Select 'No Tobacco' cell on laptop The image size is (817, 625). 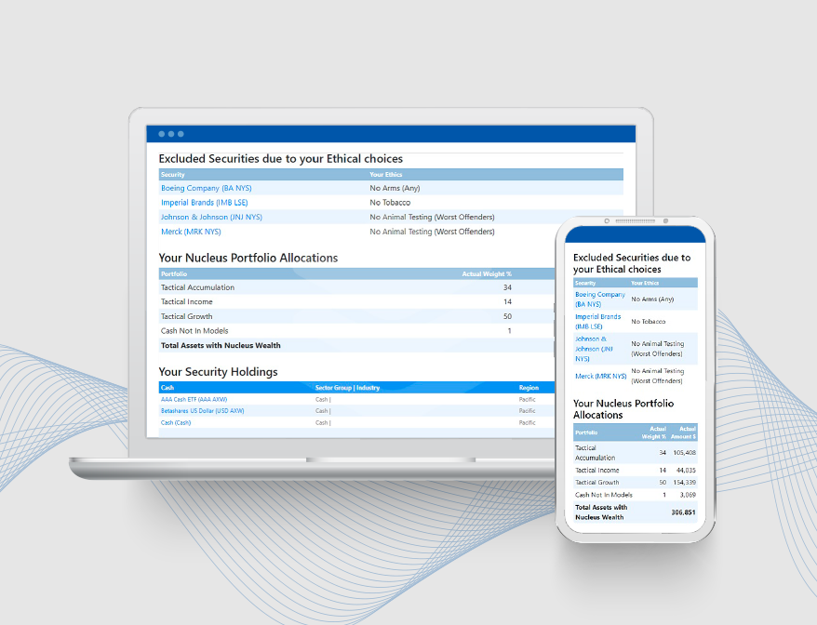(x=390, y=203)
